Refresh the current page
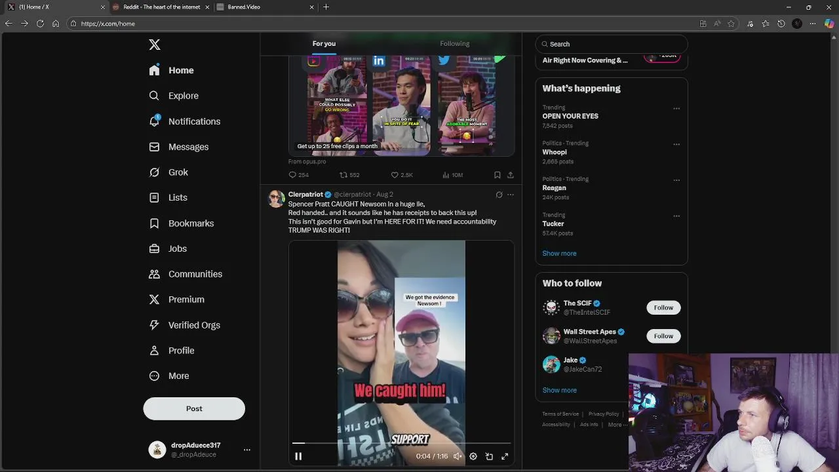Image resolution: width=839 pixels, height=472 pixels. click(x=40, y=24)
